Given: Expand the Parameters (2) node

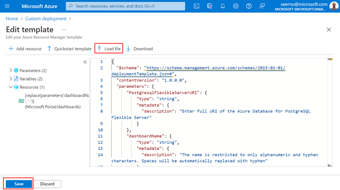Looking at the screenshot, I should (11, 70).
